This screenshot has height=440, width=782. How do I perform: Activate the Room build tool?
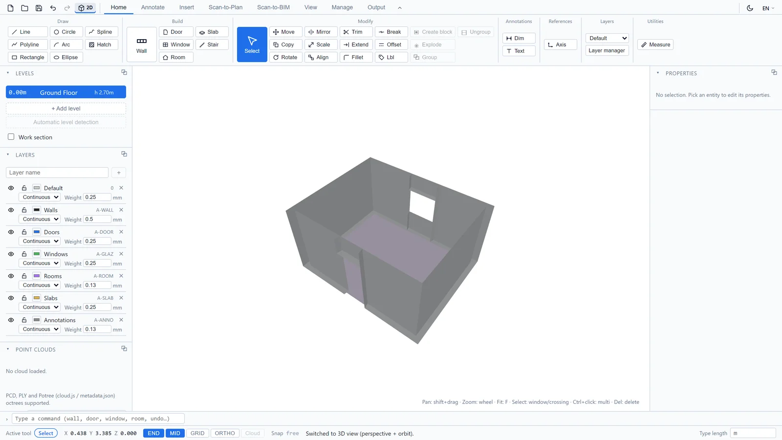pos(176,57)
